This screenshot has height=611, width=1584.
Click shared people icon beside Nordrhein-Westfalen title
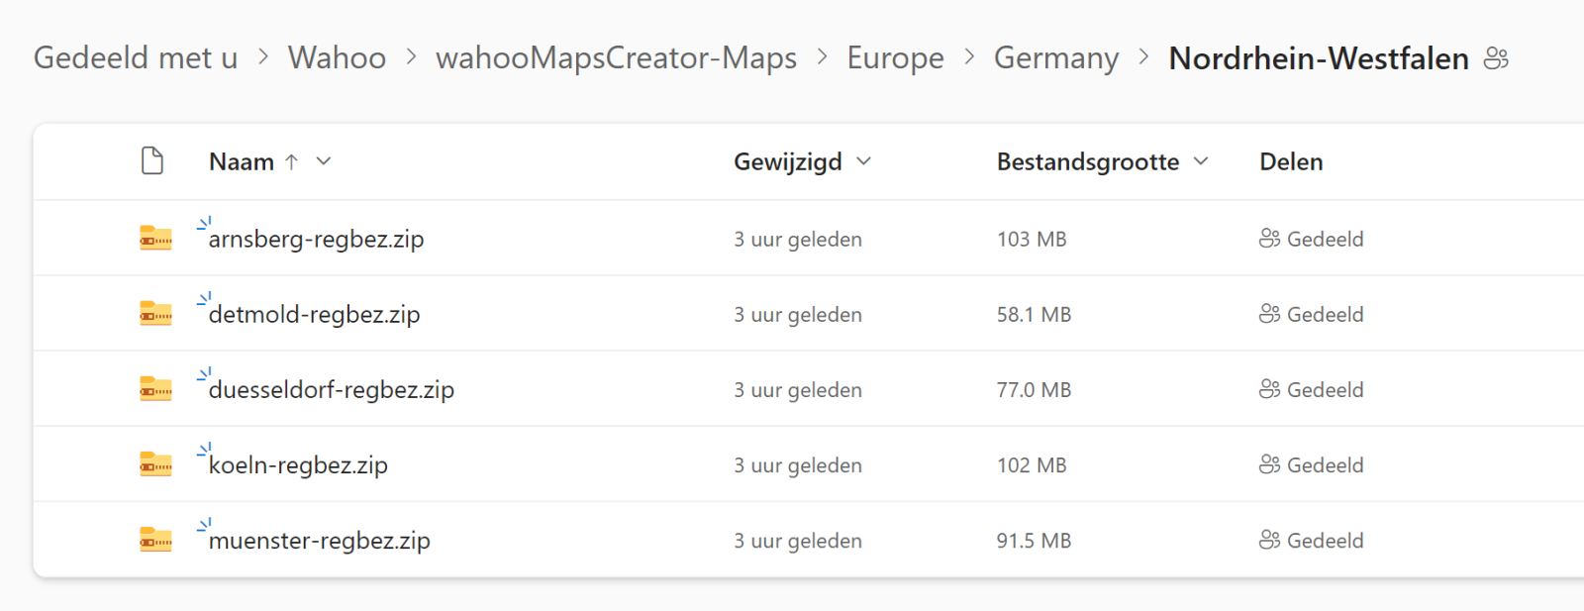pyautogui.click(x=1496, y=58)
